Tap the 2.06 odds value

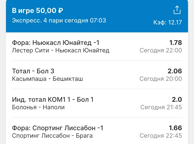[175, 71]
